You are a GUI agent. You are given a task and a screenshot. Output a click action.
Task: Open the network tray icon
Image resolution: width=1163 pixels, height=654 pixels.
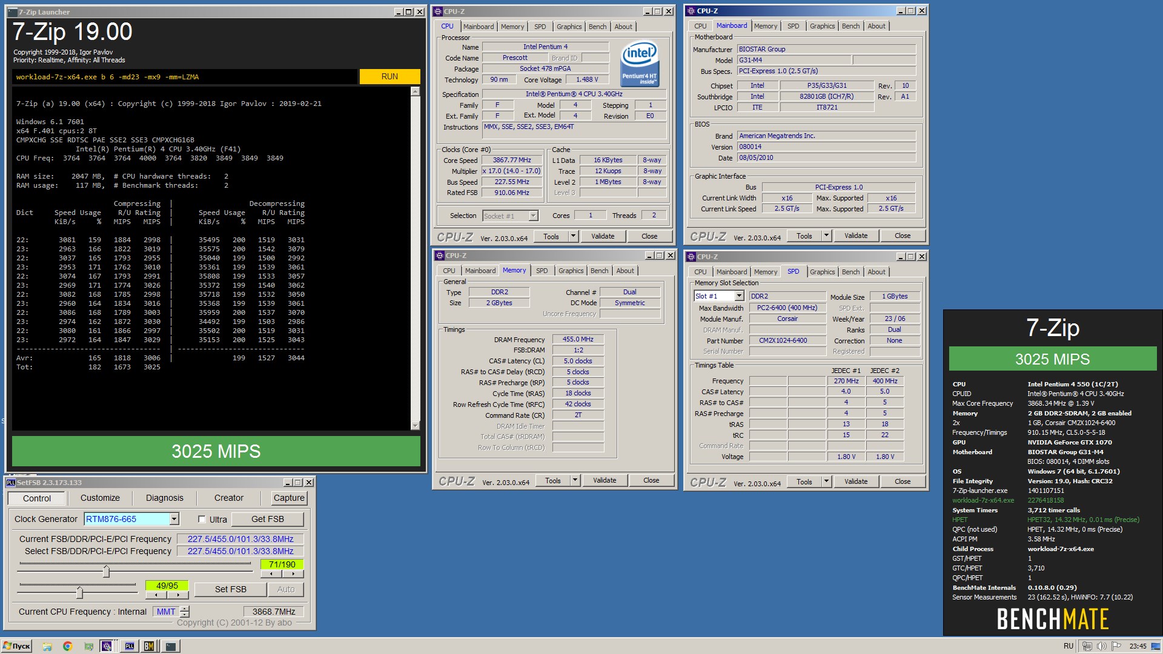click(1087, 646)
